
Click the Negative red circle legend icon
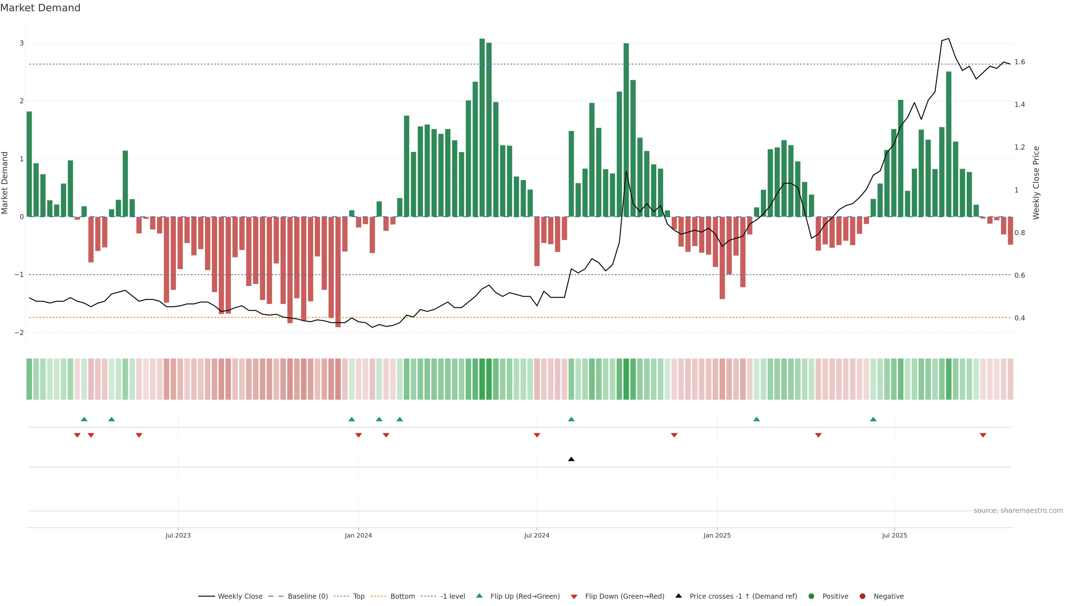point(862,596)
